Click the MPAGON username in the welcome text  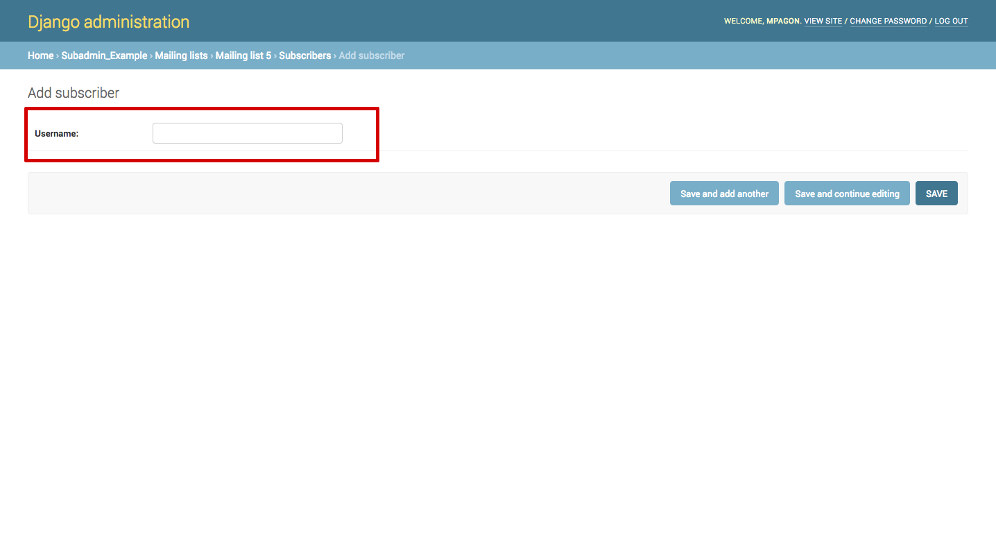[x=782, y=21]
